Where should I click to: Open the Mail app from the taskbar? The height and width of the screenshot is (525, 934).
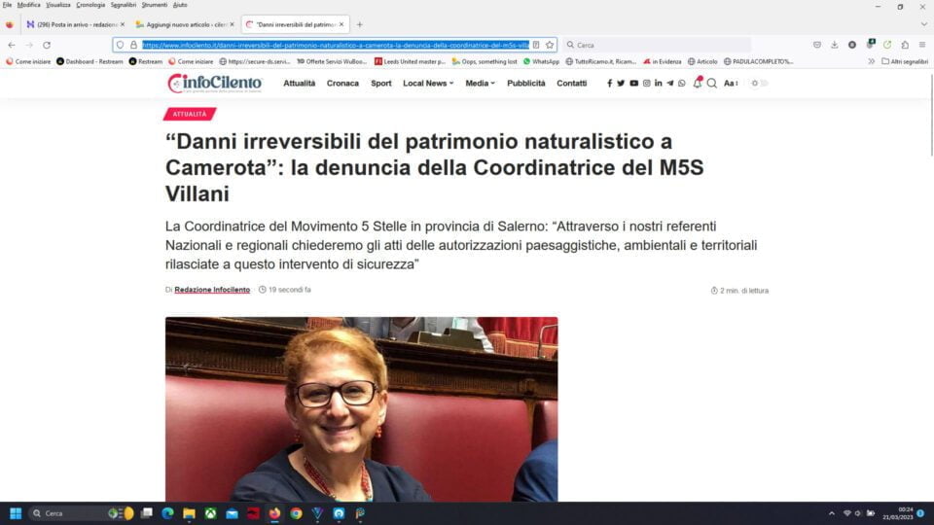(x=232, y=513)
